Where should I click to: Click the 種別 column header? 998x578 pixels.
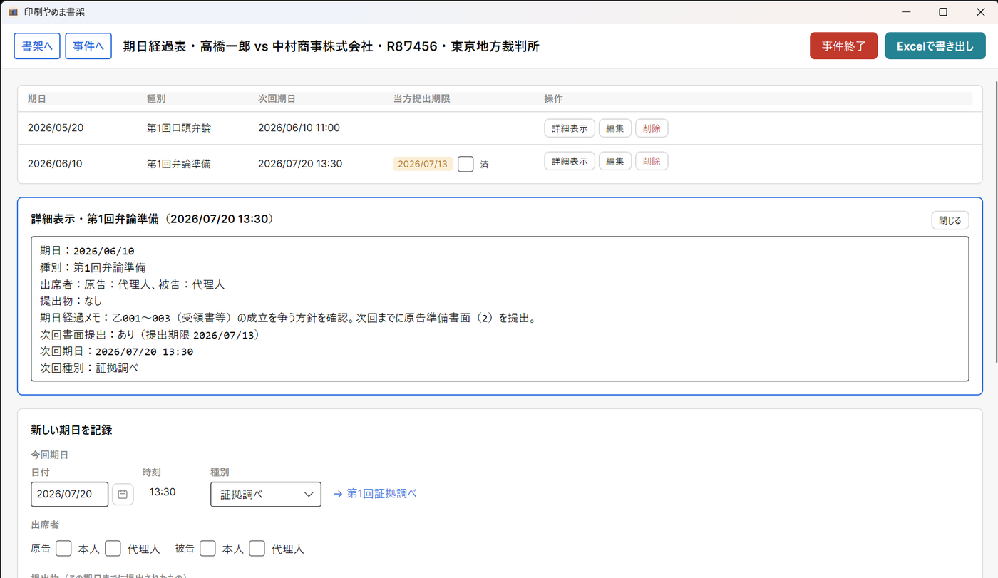pos(156,98)
